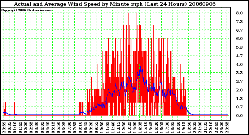Click the 8.0 y-axis value
249x135 pixels.
tap(239, 13)
